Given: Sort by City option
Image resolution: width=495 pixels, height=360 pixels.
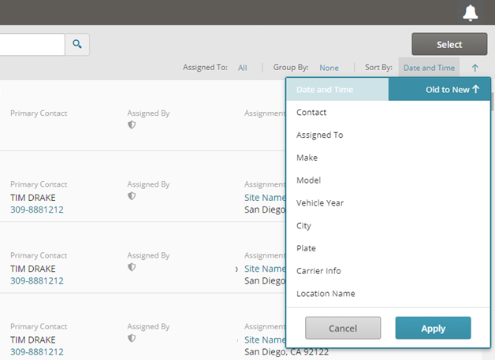Looking at the screenshot, I should coord(303,226).
